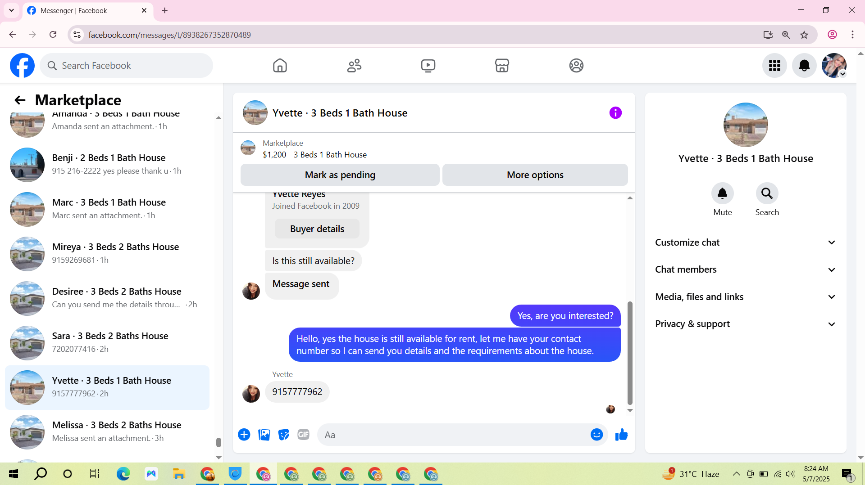
Task: Reload the browser page
Action: (x=53, y=35)
